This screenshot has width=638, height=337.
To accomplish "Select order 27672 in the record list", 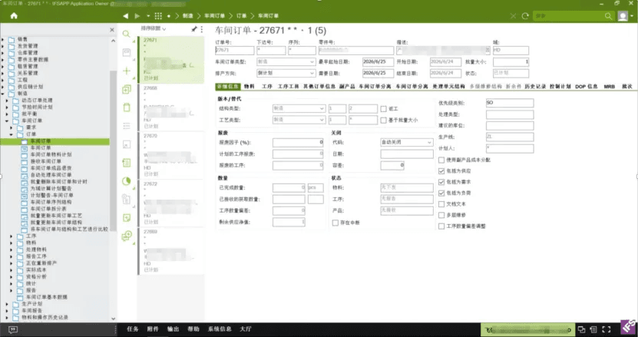I will 171,203.
